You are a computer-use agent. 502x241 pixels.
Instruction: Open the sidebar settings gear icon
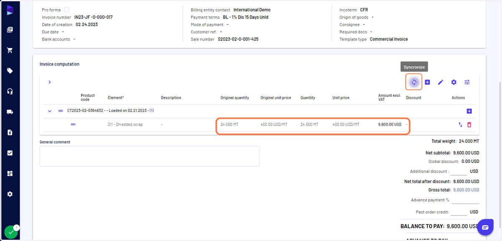coord(10,194)
